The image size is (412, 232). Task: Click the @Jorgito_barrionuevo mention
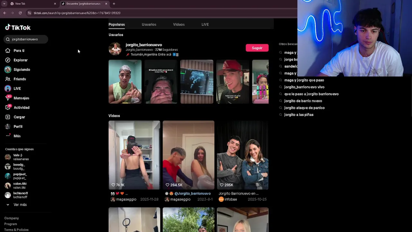click(x=192, y=194)
